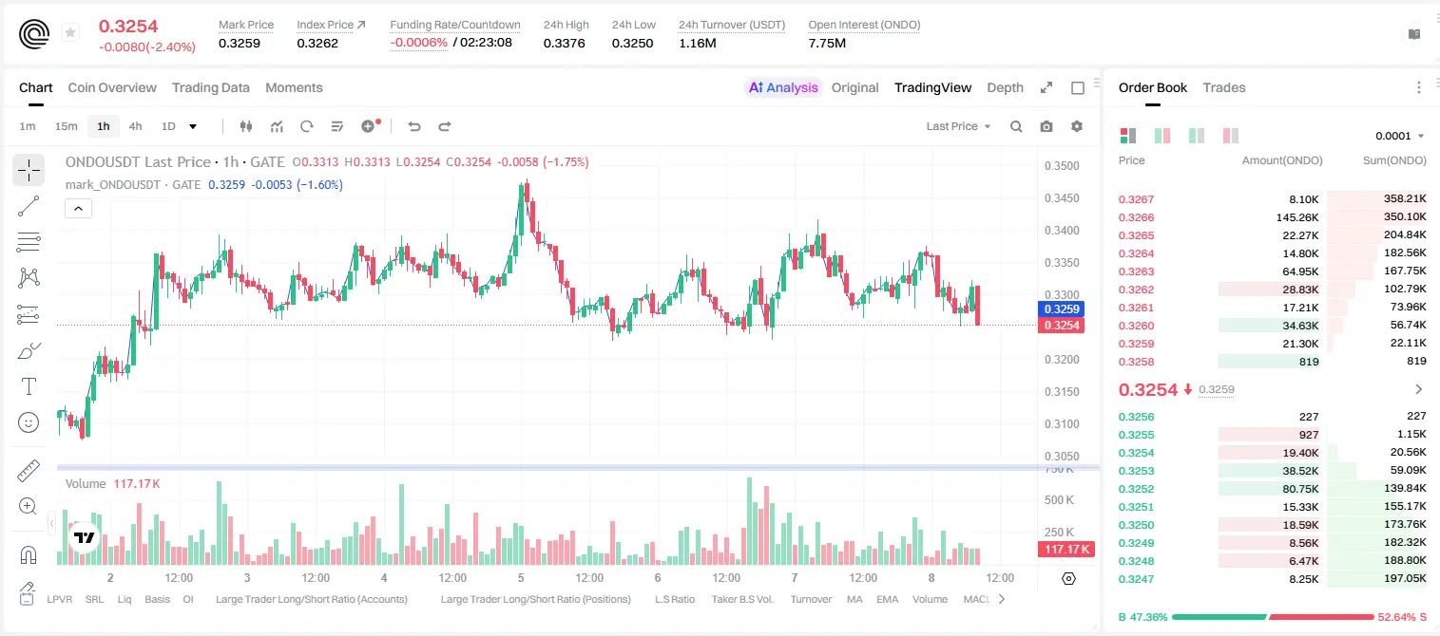Toggle the magnet snap mode
The image size is (1440, 636).
click(x=29, y=554)
